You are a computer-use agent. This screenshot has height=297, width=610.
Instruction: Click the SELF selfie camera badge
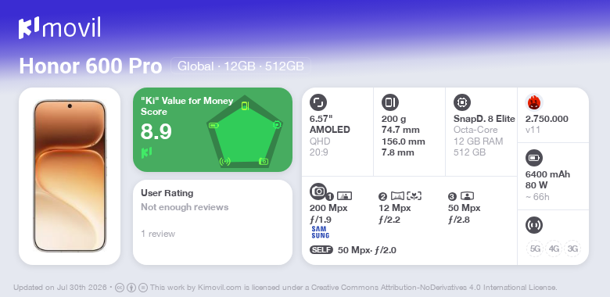pyautogui.click(x=321, y=250)
